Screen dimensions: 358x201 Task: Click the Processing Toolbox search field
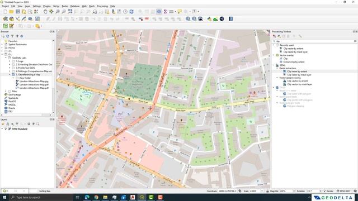point(314,41)
